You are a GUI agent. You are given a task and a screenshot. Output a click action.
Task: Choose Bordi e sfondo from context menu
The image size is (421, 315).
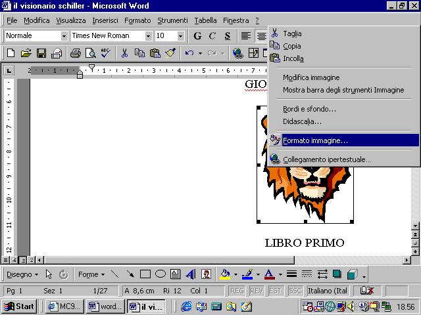click(344, 109)
